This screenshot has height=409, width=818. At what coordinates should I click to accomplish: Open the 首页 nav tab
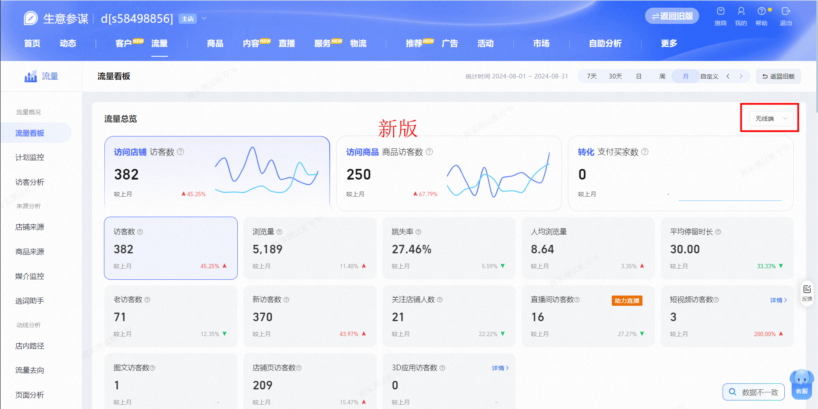click(x=32, y=44)
